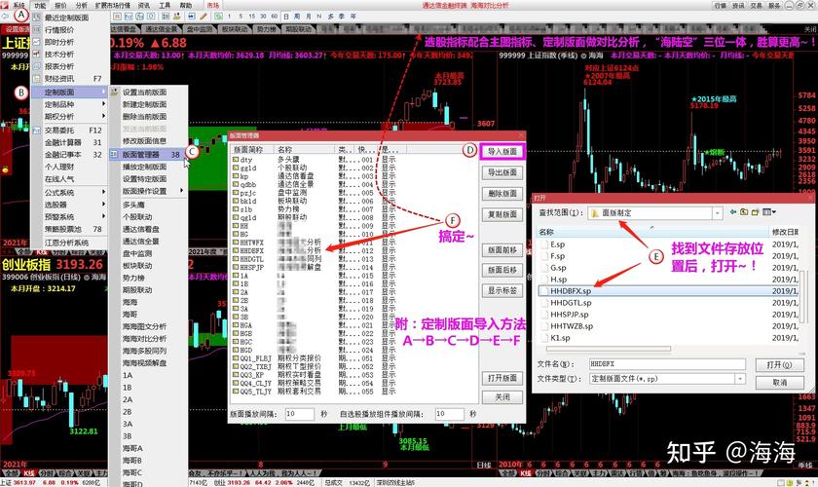
Task: Open the 扩展市场行情 menu
Action: (112, 5)
